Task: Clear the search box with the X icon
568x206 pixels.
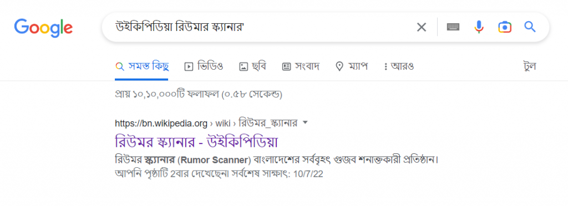Action: coord(422,27)
